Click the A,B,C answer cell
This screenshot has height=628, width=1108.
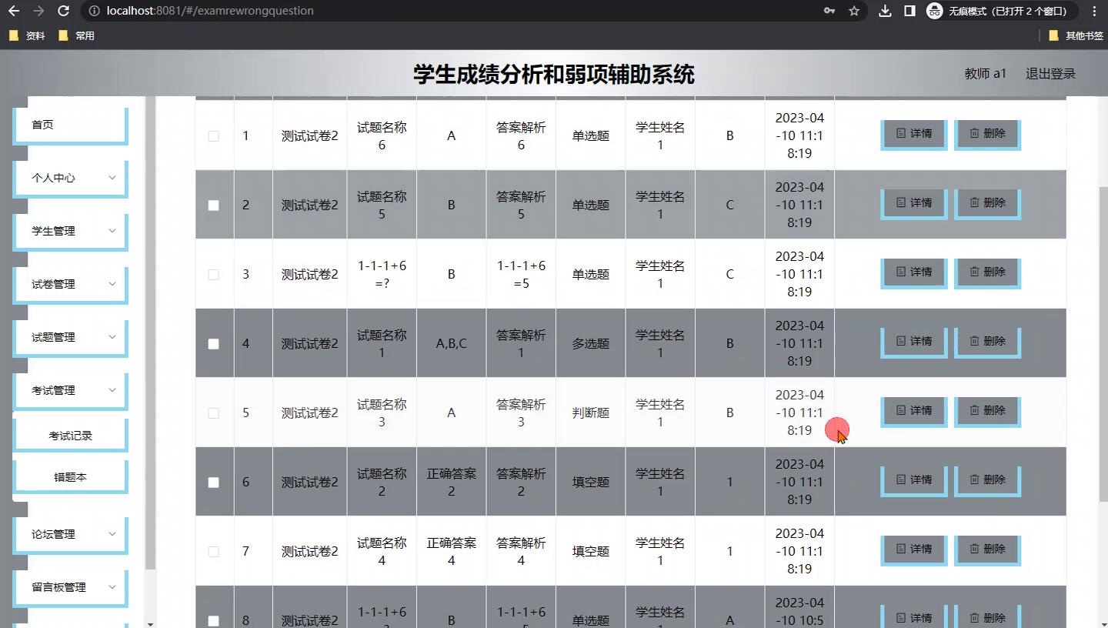[x=451, y=344]
